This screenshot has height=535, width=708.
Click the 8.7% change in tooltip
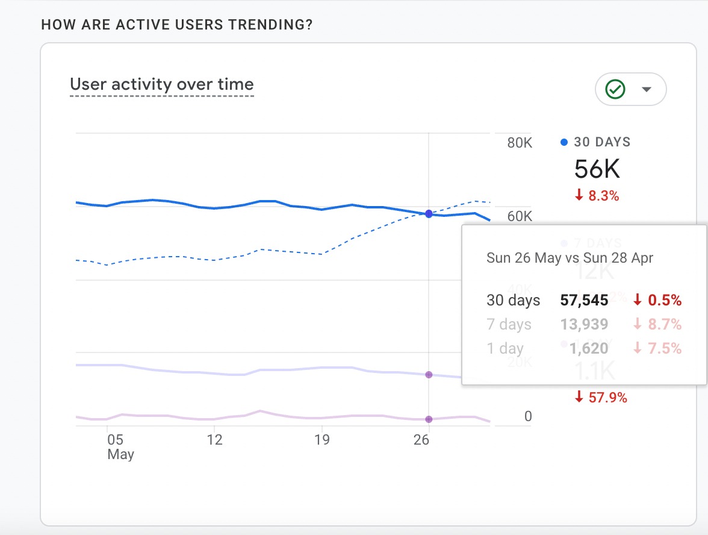(657, 324)
